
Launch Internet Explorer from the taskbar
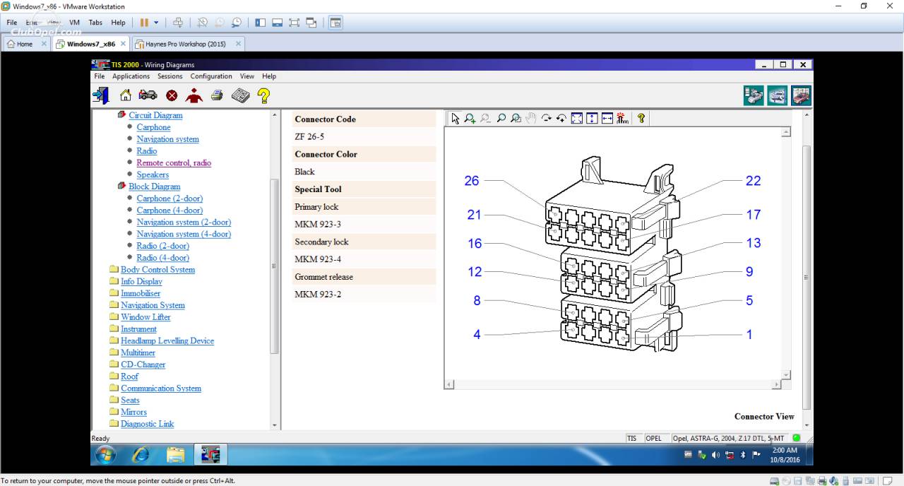click(141, 455)
